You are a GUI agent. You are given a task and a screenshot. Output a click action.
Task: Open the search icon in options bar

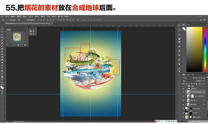pos(201,20)
